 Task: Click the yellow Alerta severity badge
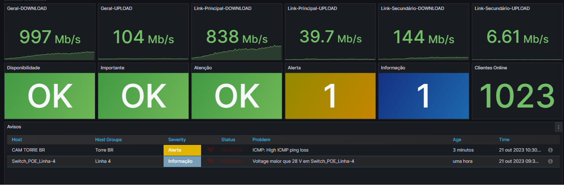[182, 150]
